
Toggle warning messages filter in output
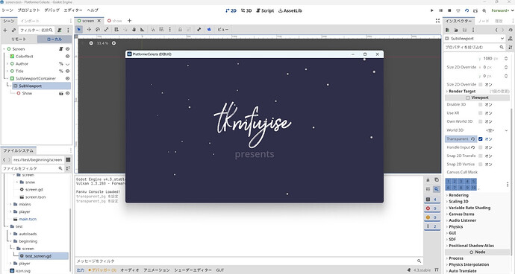[432, 217]
